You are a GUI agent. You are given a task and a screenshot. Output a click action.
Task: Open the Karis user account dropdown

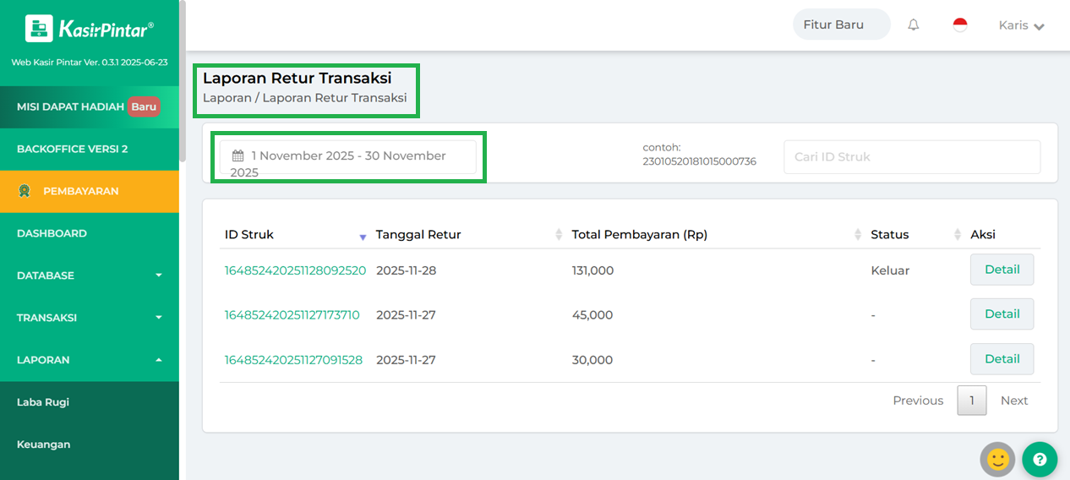tap(1021, 25)
